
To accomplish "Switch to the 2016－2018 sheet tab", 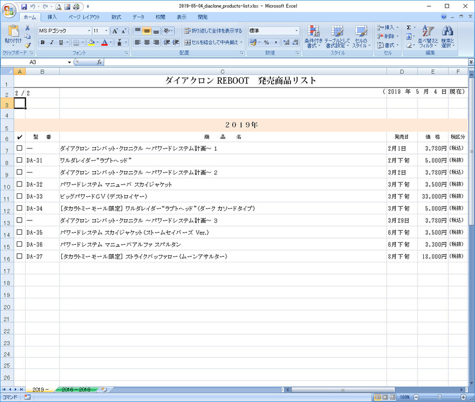I will coord(76,390).
